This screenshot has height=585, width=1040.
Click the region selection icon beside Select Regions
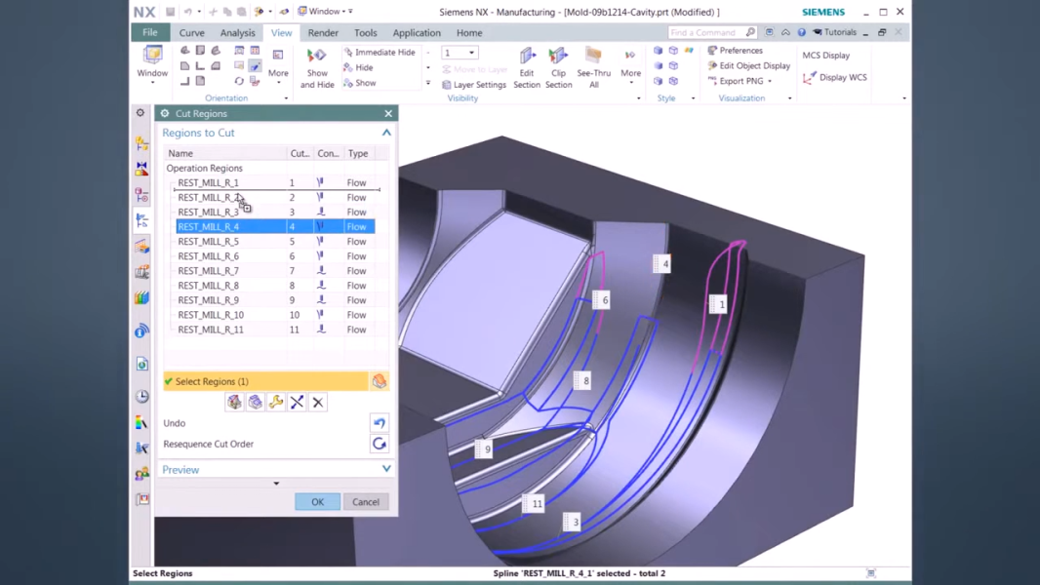click(x=379, y=381)
